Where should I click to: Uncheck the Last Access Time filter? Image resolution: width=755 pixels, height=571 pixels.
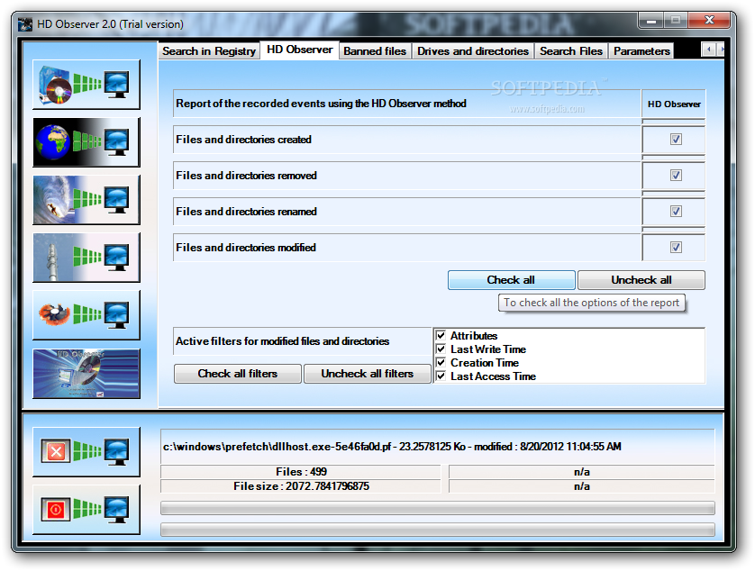[x=441, y=376]
